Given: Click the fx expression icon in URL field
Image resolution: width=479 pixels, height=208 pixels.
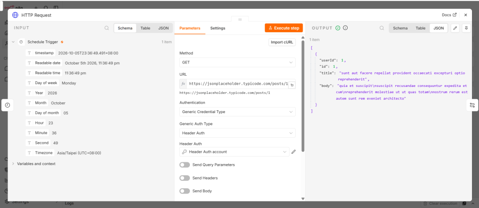Looking at the screenshot, I should [183, 84].
